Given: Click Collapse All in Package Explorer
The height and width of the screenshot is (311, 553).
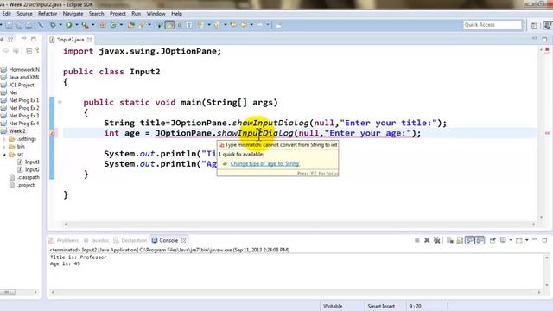Looking at the screenshot, I should point(29,51).
